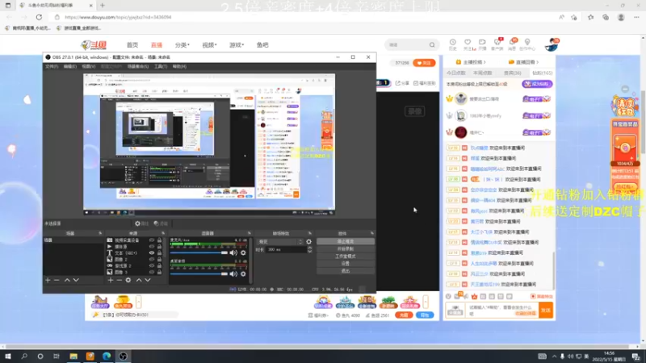Toggle lock on 文本 (GDI+) source

pyautogui.click(x=159, y=253)
